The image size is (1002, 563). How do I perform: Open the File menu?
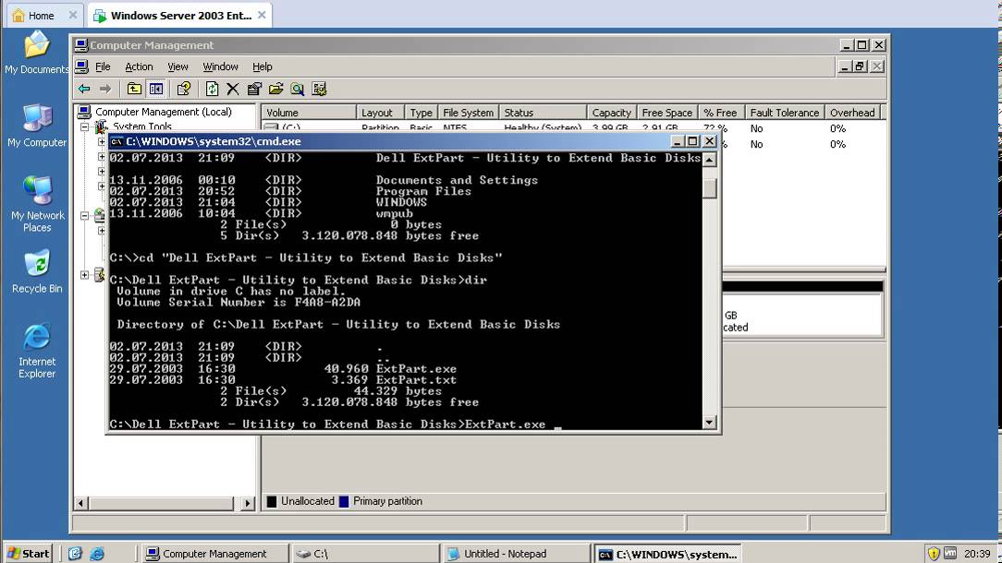click(x=103, y=66)
